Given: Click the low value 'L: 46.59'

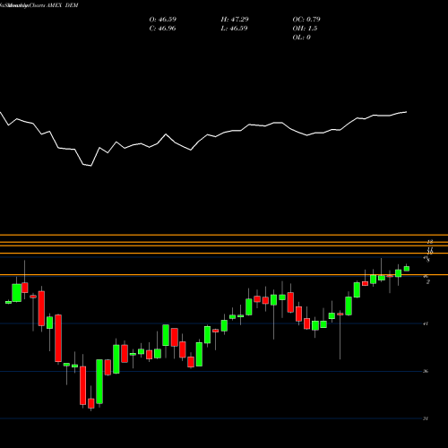Looking at the screenshot, I should [234, 29].
